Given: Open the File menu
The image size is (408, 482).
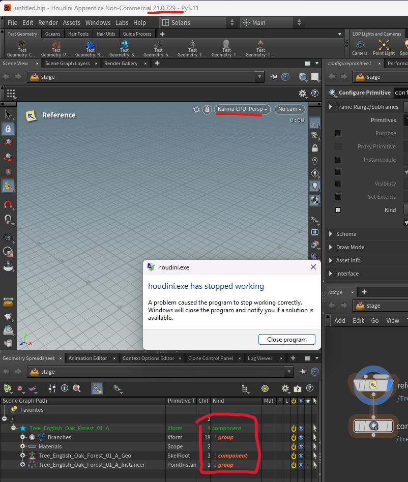Looking at the screenshot, I should pos(12,23).
